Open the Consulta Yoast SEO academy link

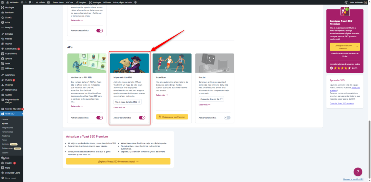pyautogui.click(x=342, y=104)
